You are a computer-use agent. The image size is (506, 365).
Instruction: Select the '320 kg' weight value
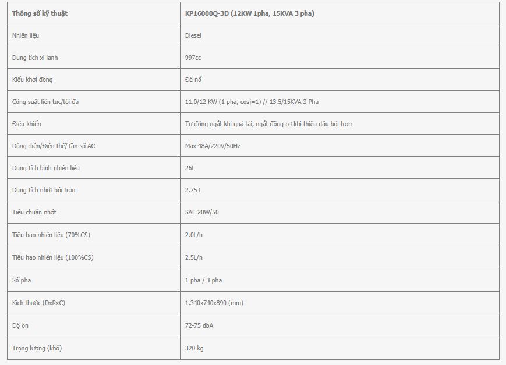pos(194,348)
